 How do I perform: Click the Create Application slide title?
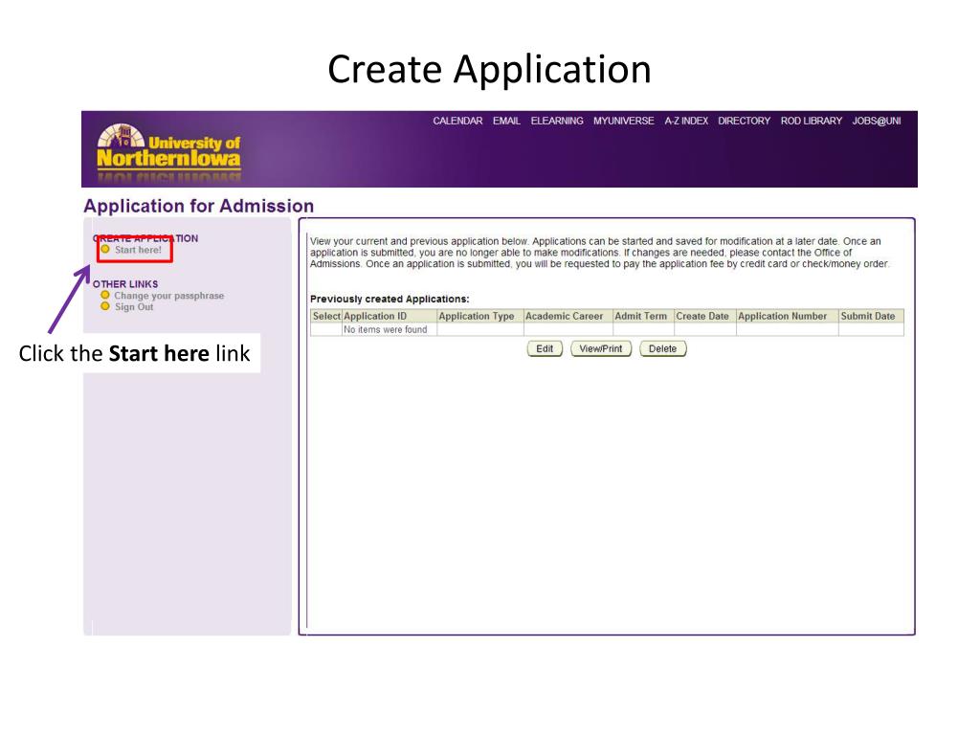coord(489,69)
